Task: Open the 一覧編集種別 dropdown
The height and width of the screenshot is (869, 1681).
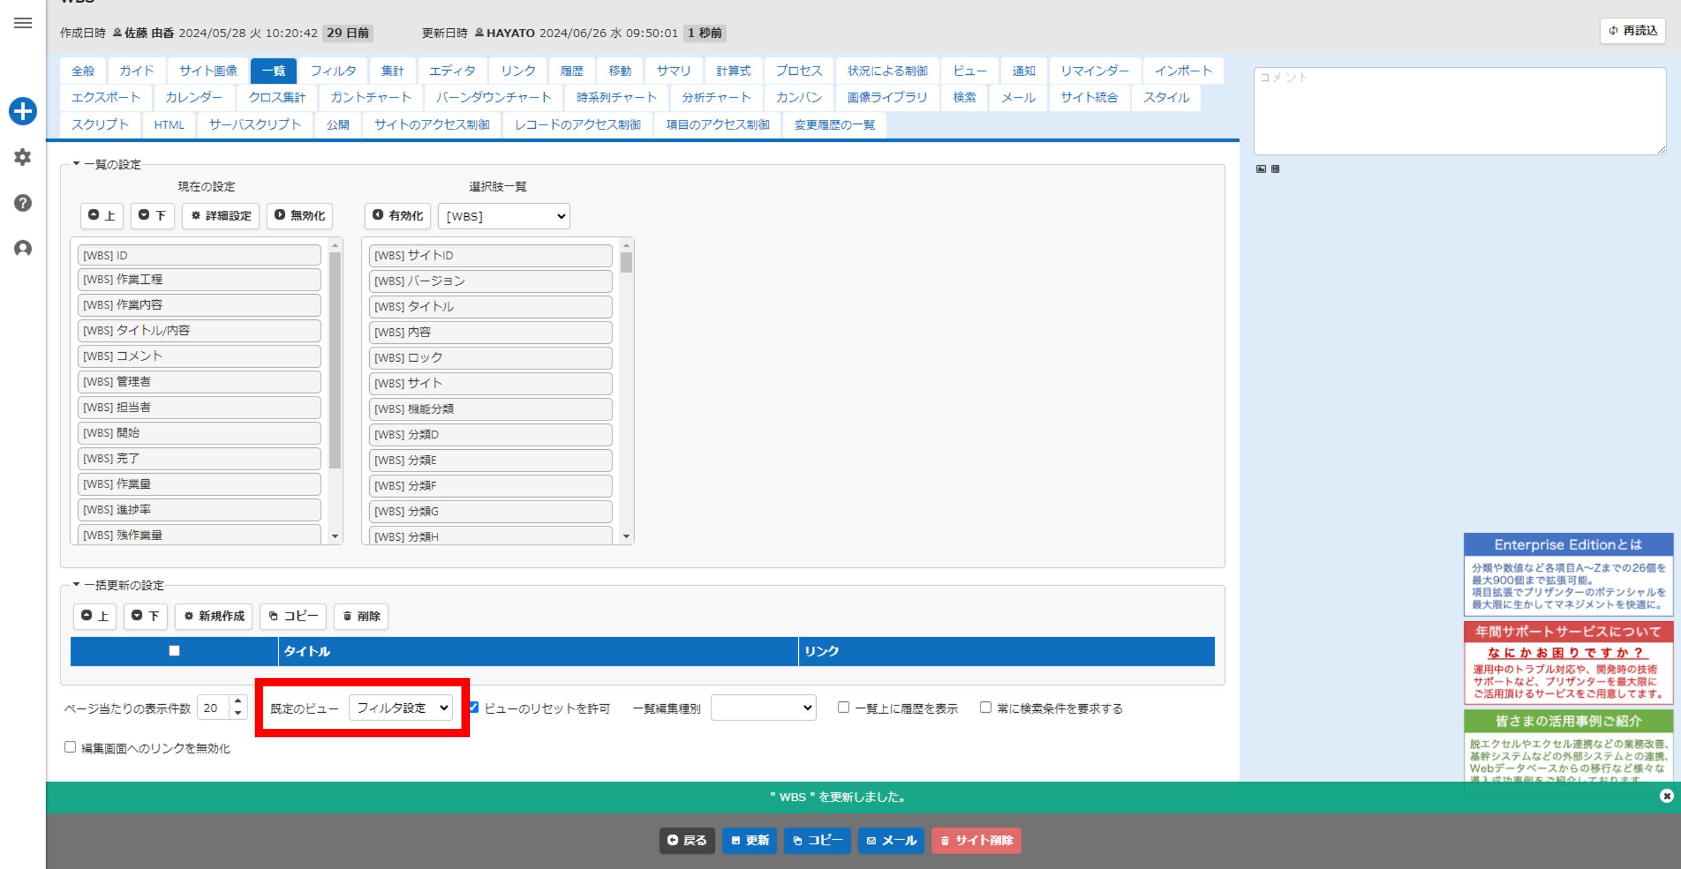Action: click(763, 707)
